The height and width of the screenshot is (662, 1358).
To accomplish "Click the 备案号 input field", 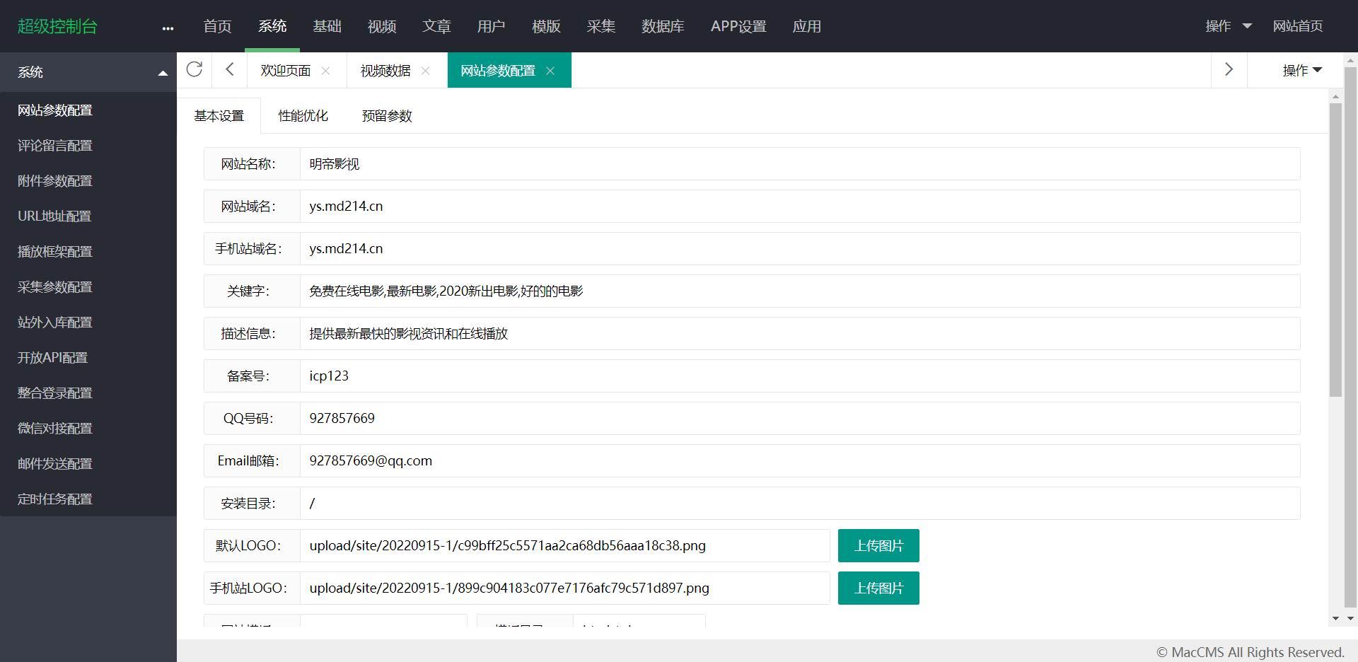I will [800, 376].
